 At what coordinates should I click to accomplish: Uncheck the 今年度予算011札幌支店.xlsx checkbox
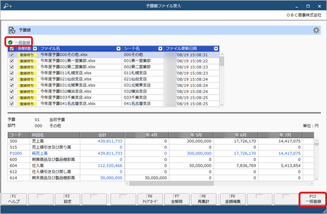click(x=12, y=73)
